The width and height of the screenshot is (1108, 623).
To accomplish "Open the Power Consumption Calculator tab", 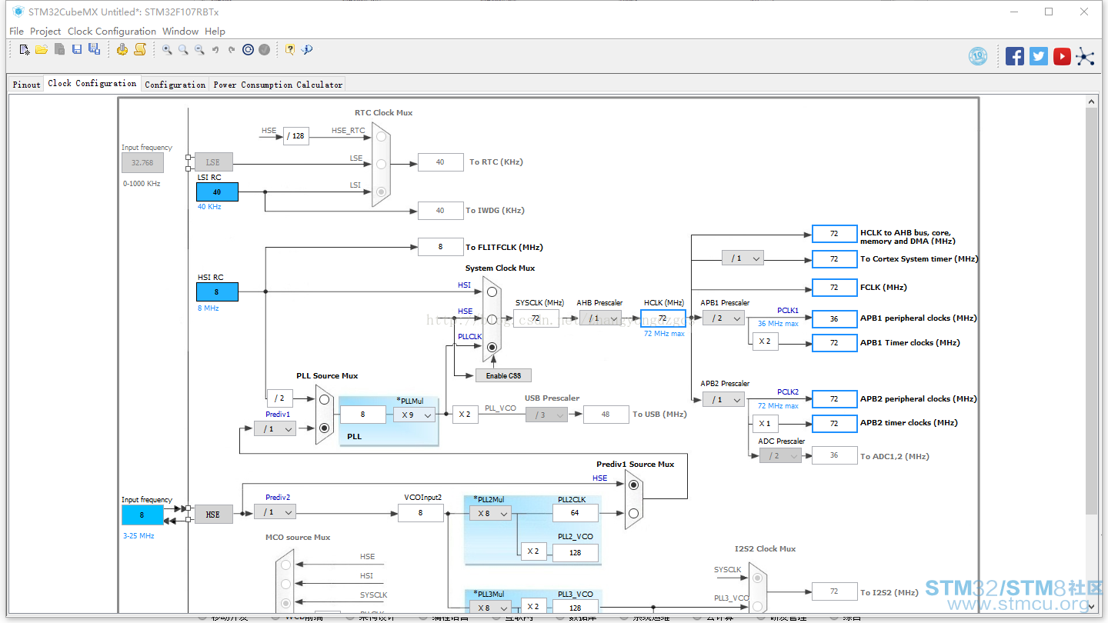I will tap(278, 85).
